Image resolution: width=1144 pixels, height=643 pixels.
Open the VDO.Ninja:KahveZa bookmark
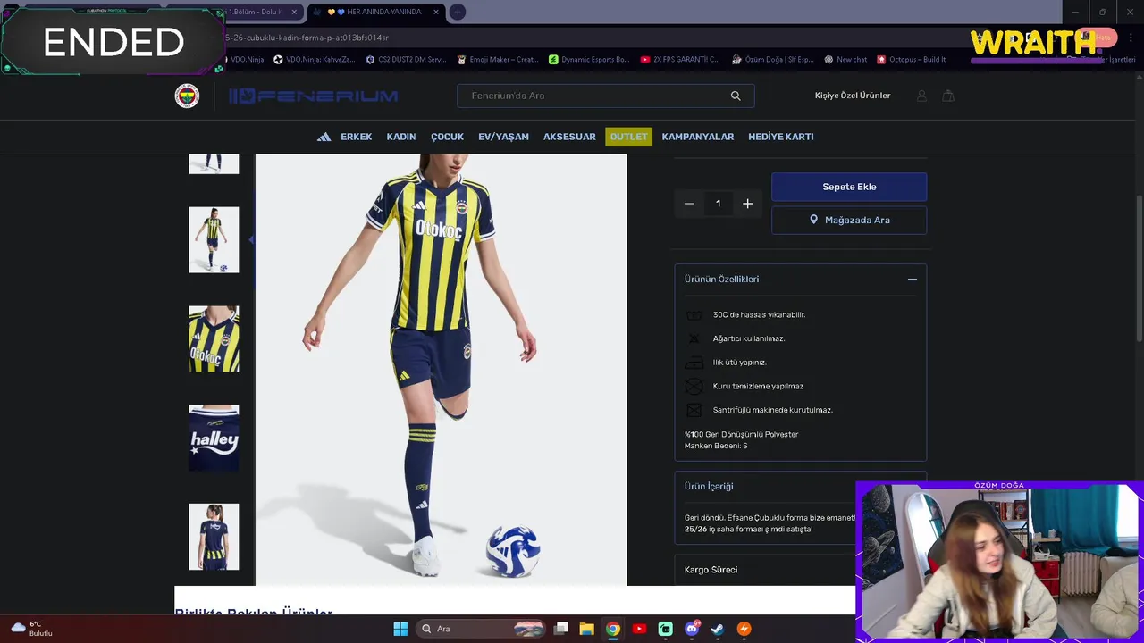314,60
